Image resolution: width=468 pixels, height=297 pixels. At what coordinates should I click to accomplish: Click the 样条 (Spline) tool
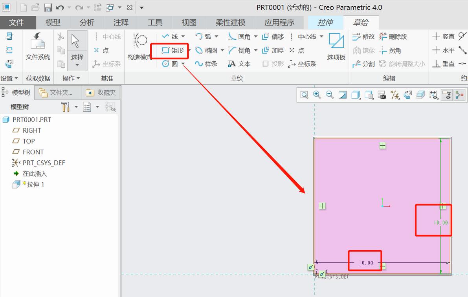tap(206, 64)
